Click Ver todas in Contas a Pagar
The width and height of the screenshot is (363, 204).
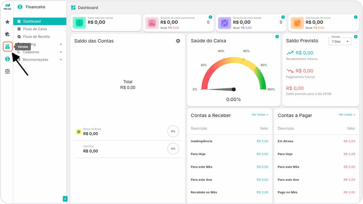coord(347,115)
